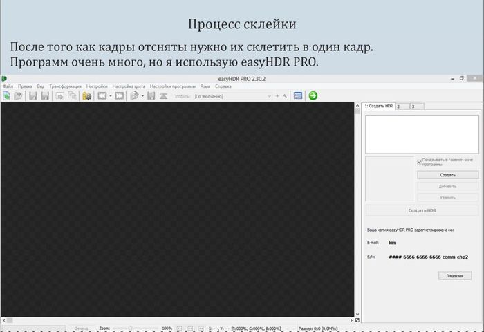The width and height of the screenshot is (484, 332).
Task: Switch to tab 3 in side panel
Action: click(415, 107)
